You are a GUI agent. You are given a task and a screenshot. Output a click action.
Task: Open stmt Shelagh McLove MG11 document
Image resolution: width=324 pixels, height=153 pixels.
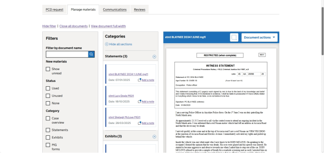click(x=125, y=117)
